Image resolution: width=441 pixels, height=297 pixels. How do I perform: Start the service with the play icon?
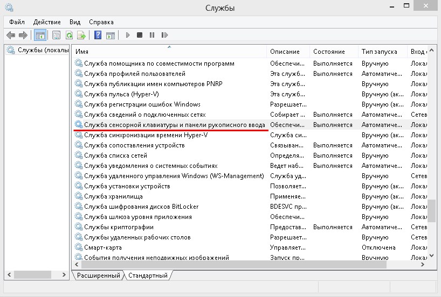(128, 35)
